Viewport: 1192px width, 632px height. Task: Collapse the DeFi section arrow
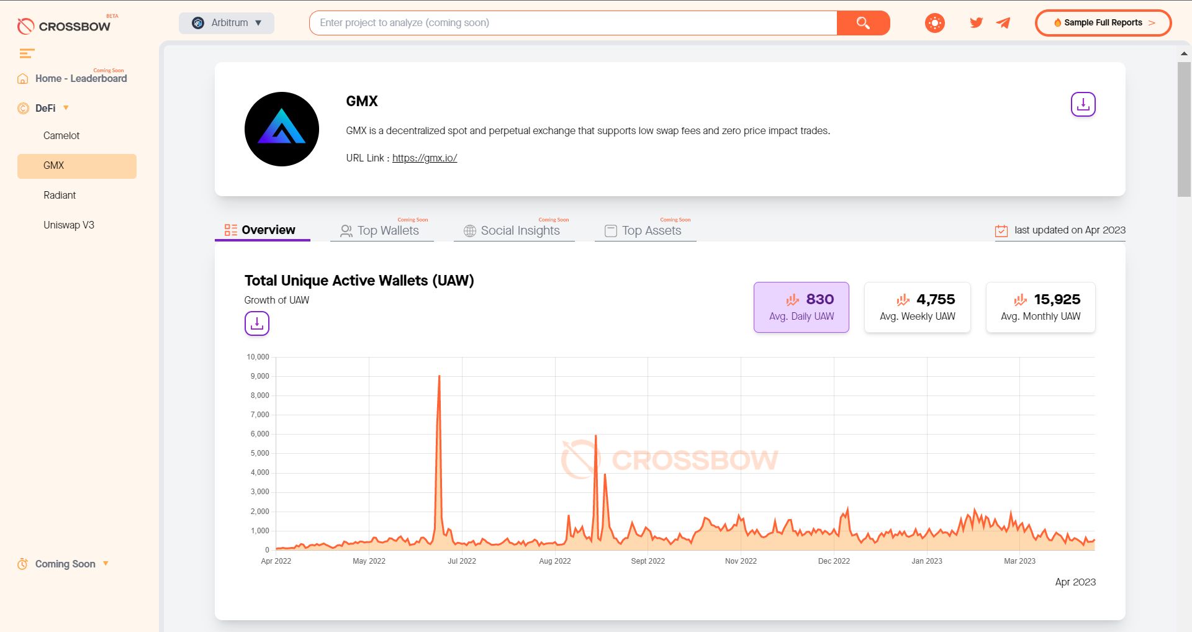pyautogui.click(x=66, y=108)
